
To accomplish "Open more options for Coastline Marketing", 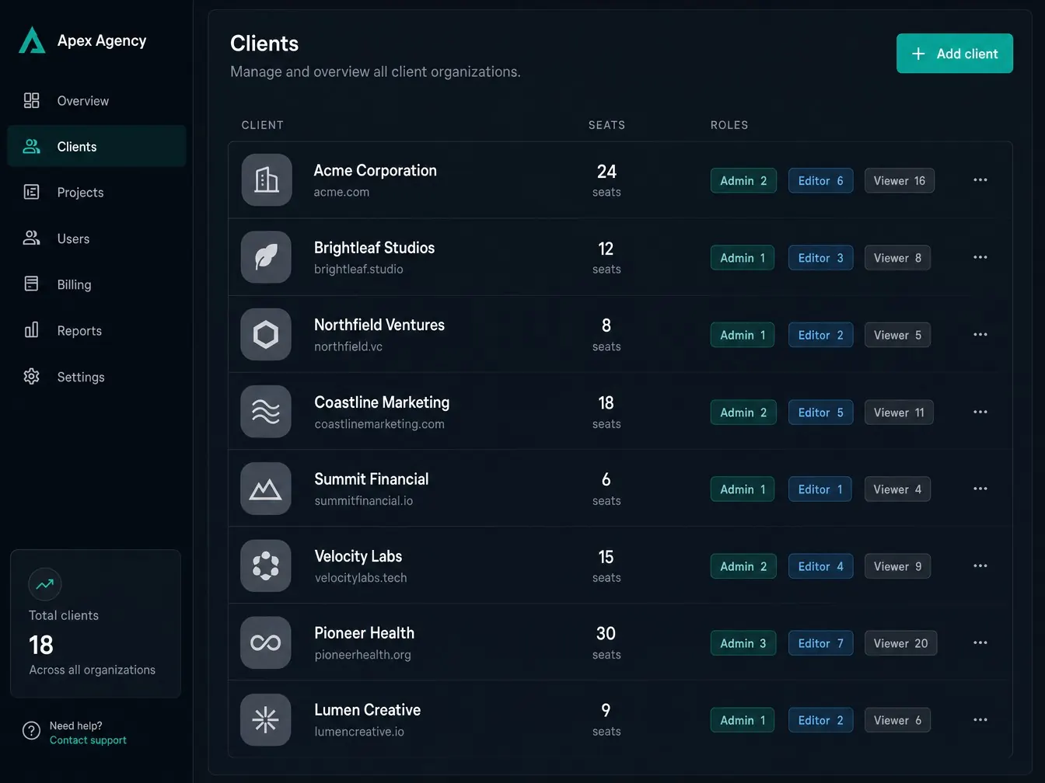I will tap(980, 412).
